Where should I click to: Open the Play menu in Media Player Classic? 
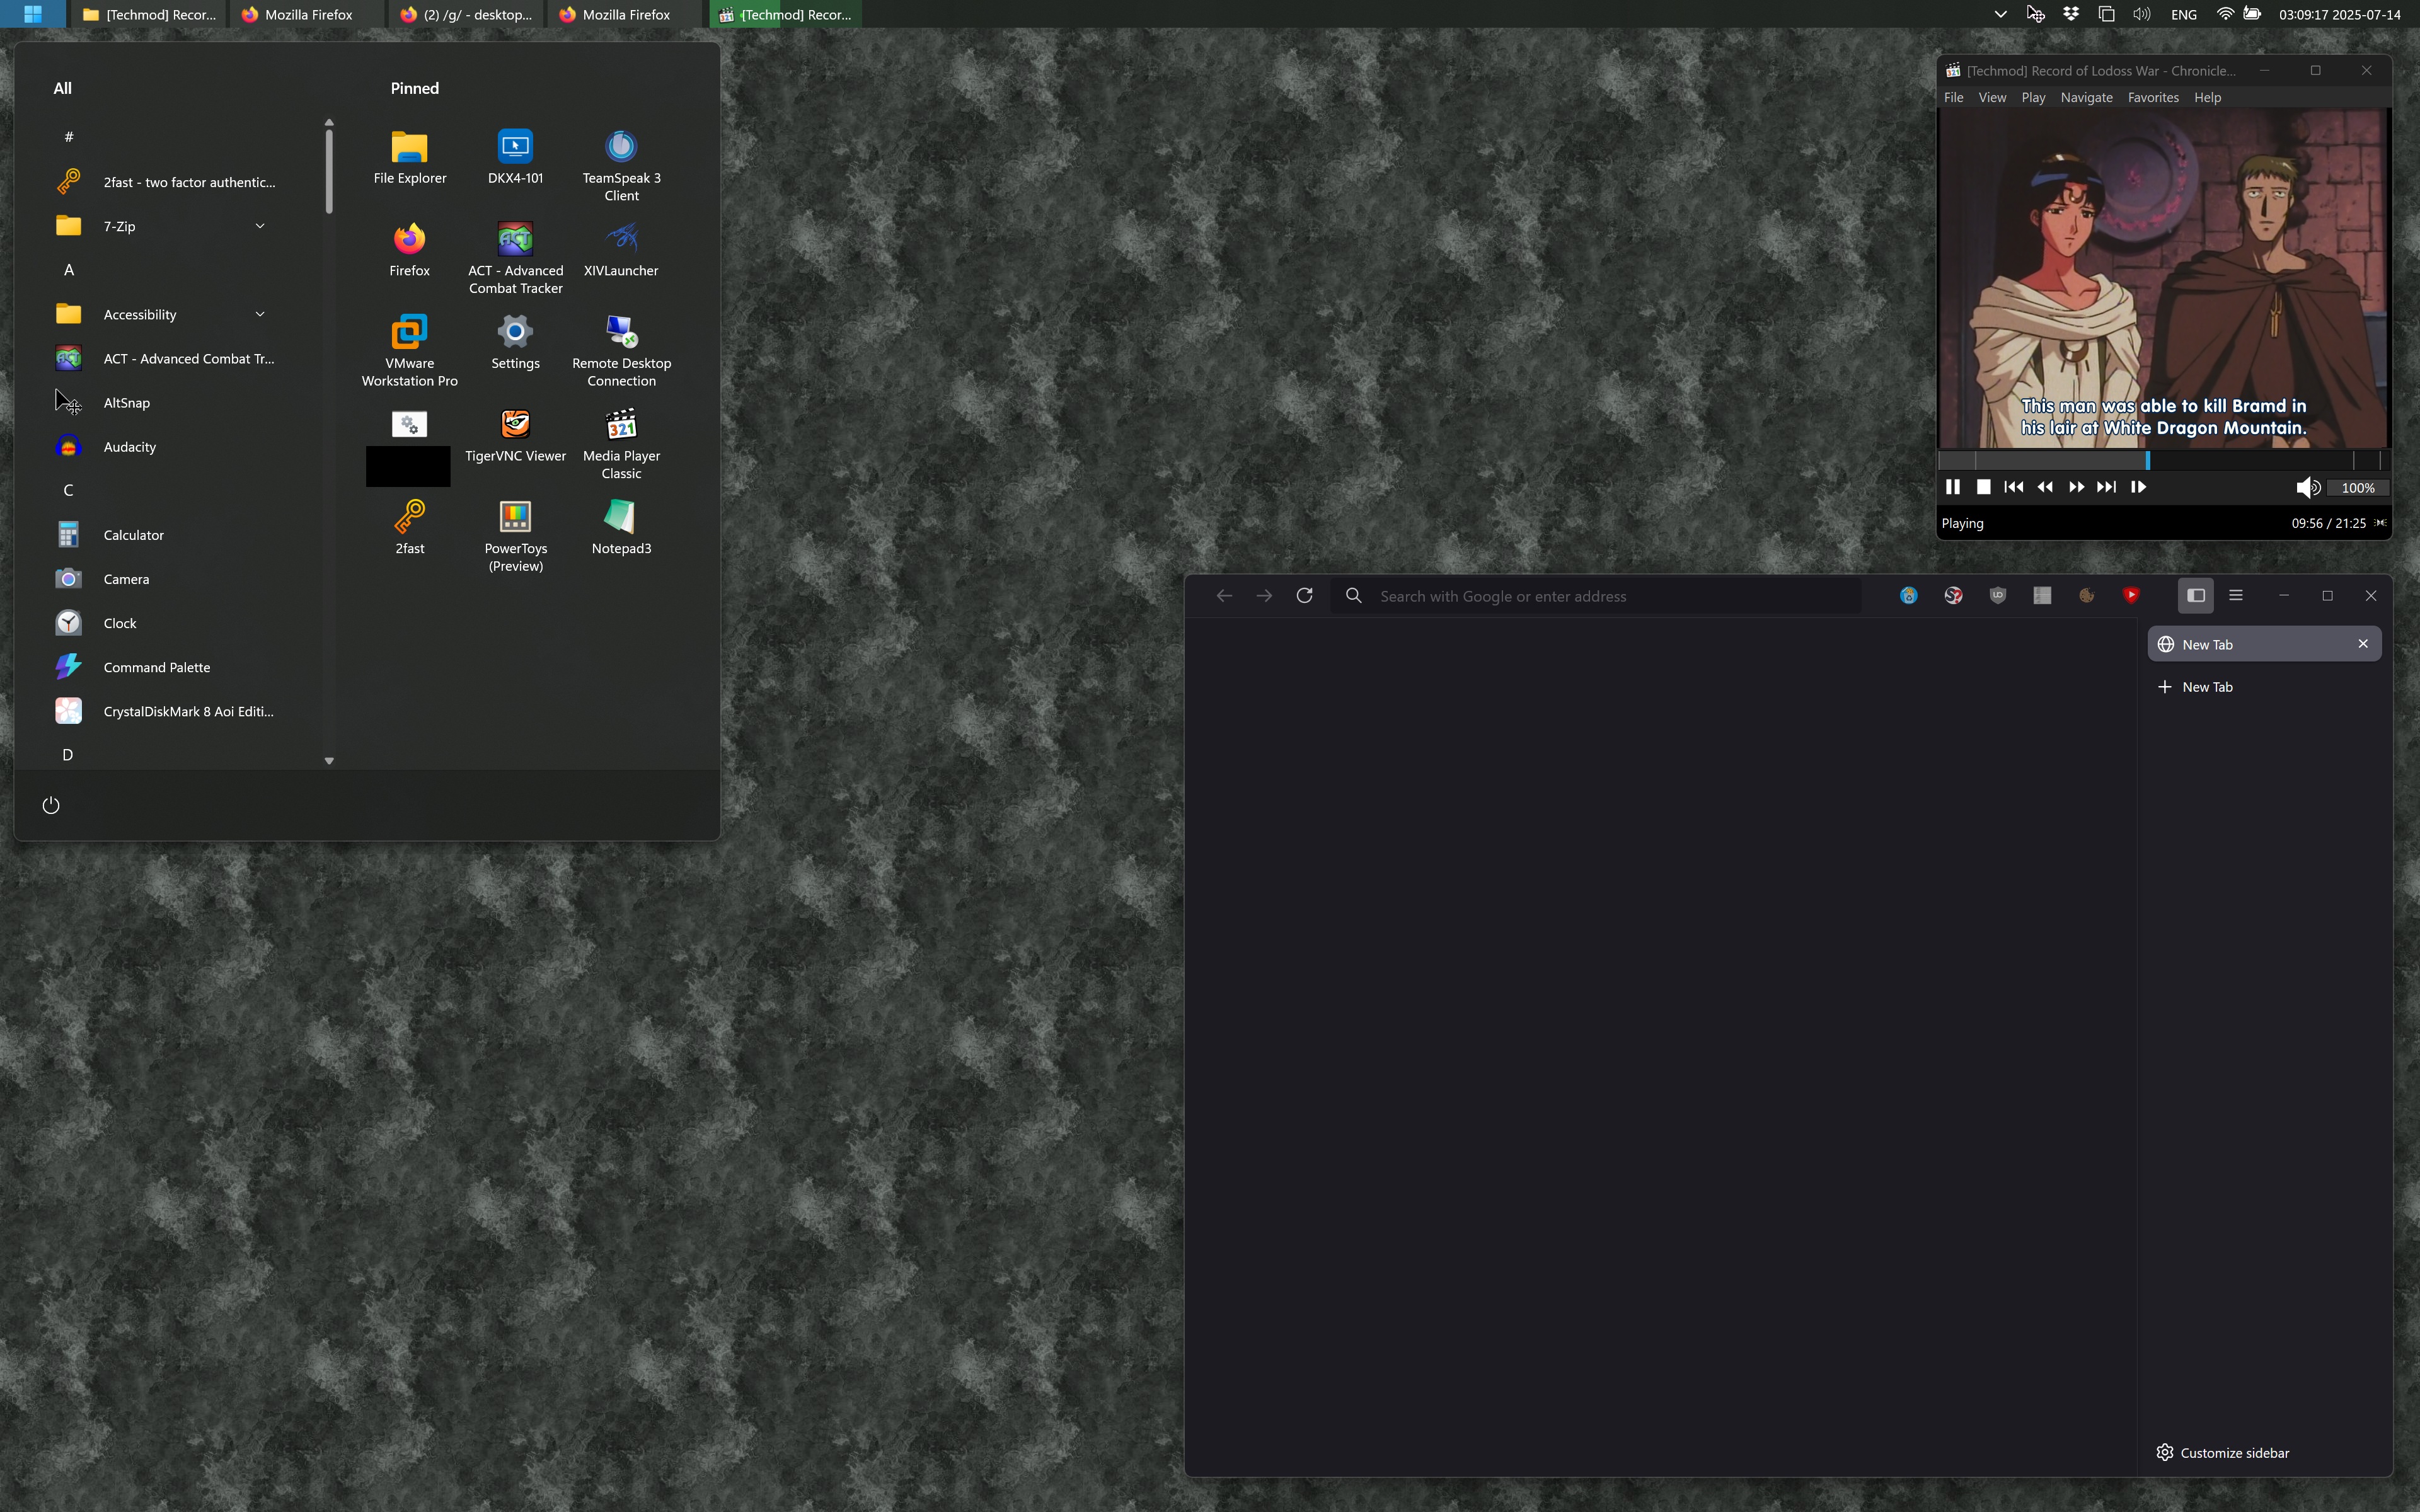pyautogui.click(x=2033, y=97)
